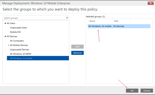Image resolution: width=155 pixels, height=95 pixels.
Task: Select the Mobile IOS group
Action: tap(15, 32)
